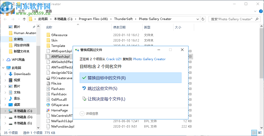This screenshot has width=264, height=136.
Task: Switch to large icons view in status bar
Action: click(260, 133)
